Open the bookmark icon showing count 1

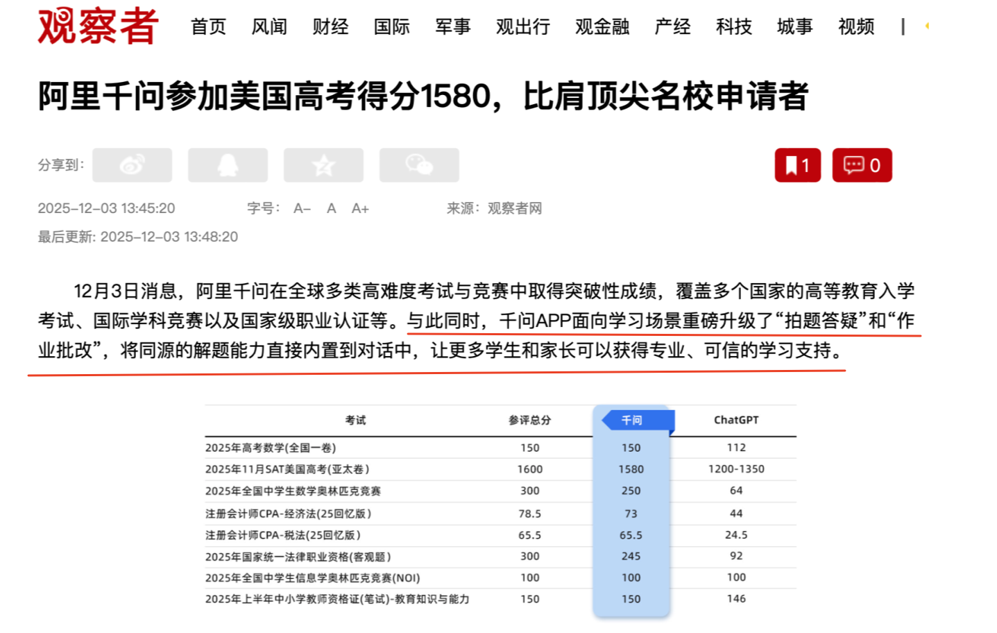point(796,164)
